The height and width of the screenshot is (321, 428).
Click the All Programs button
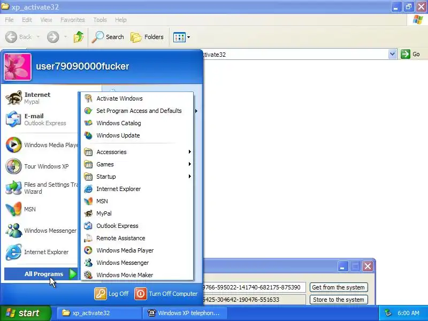(x=42, y=274)
